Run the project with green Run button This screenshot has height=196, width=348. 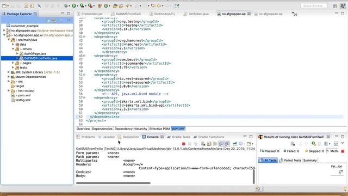[x=74, y=6]
